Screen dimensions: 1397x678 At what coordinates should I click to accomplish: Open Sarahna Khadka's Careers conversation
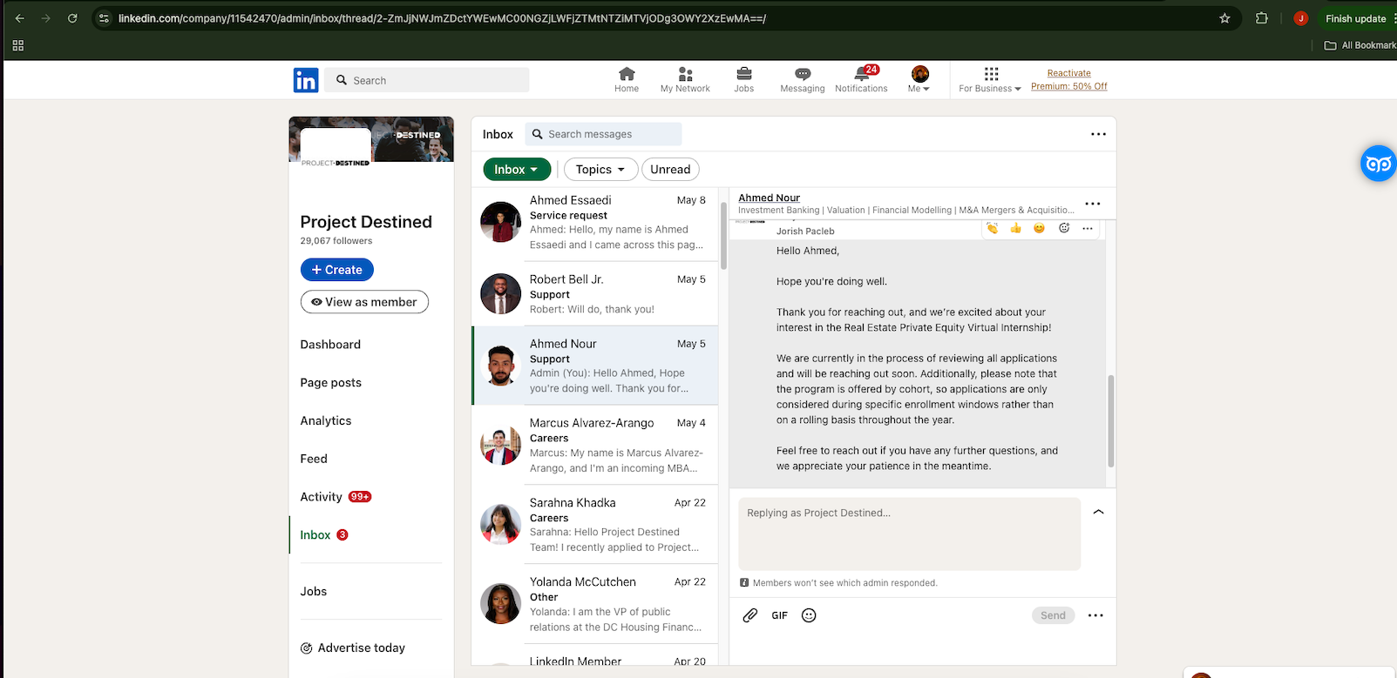pos(595,525)
